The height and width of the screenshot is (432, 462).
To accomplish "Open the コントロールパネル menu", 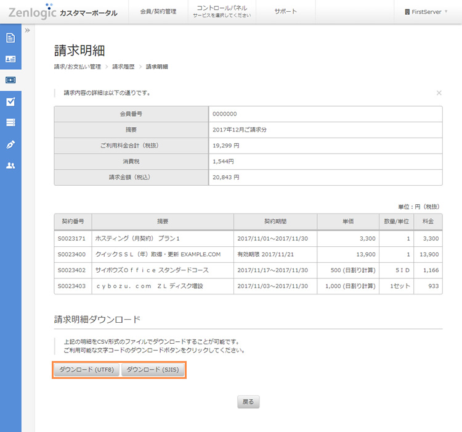I will coord(222,12).
